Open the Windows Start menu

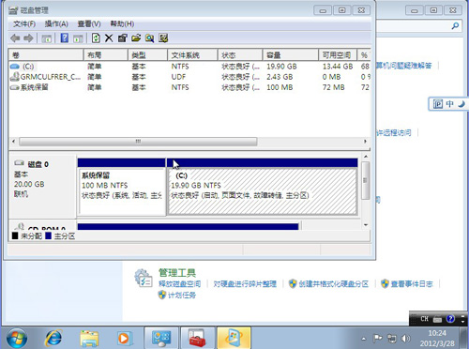click(x=17, y=338)
